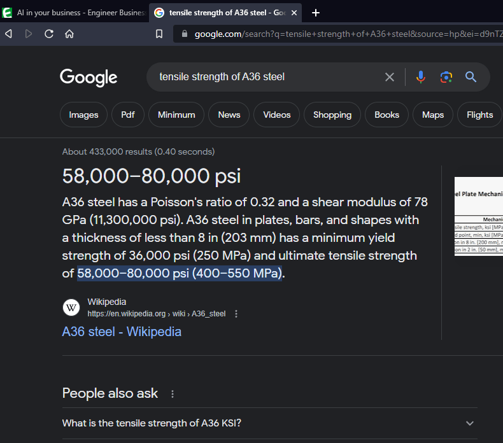Screen dimensions: 503x443
Task: Open the three-dot menu beside the Wikipedia URL
Action: [236, 314]
